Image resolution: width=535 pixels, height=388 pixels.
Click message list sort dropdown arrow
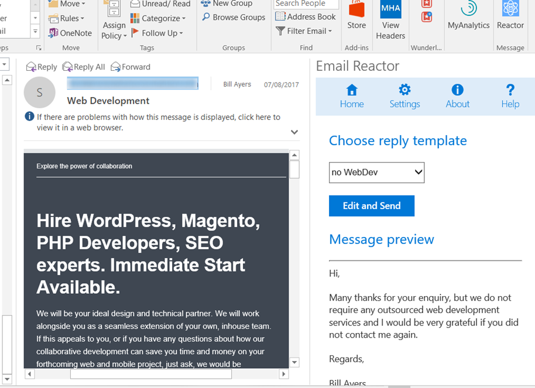coord(5,64)
